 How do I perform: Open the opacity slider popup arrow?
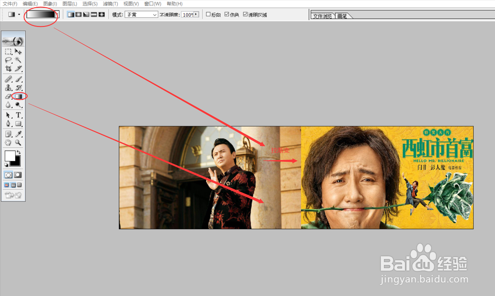point(196,14)
